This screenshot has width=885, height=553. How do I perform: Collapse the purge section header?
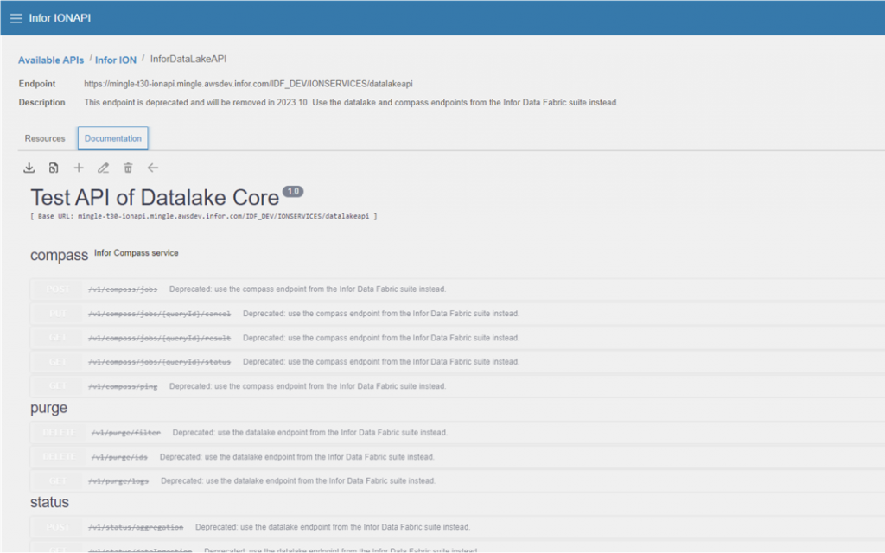[48, 408]
